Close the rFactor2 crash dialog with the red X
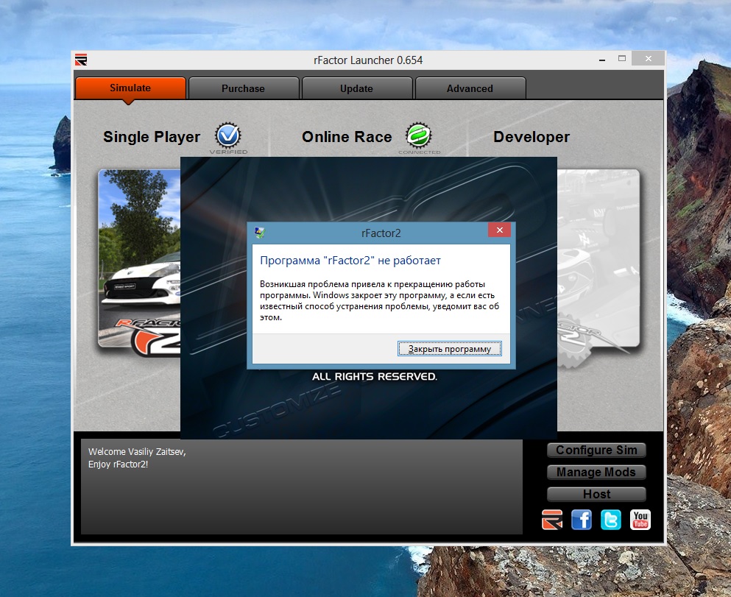The height and width of the screenshot is (597, 731). [499, 231]
